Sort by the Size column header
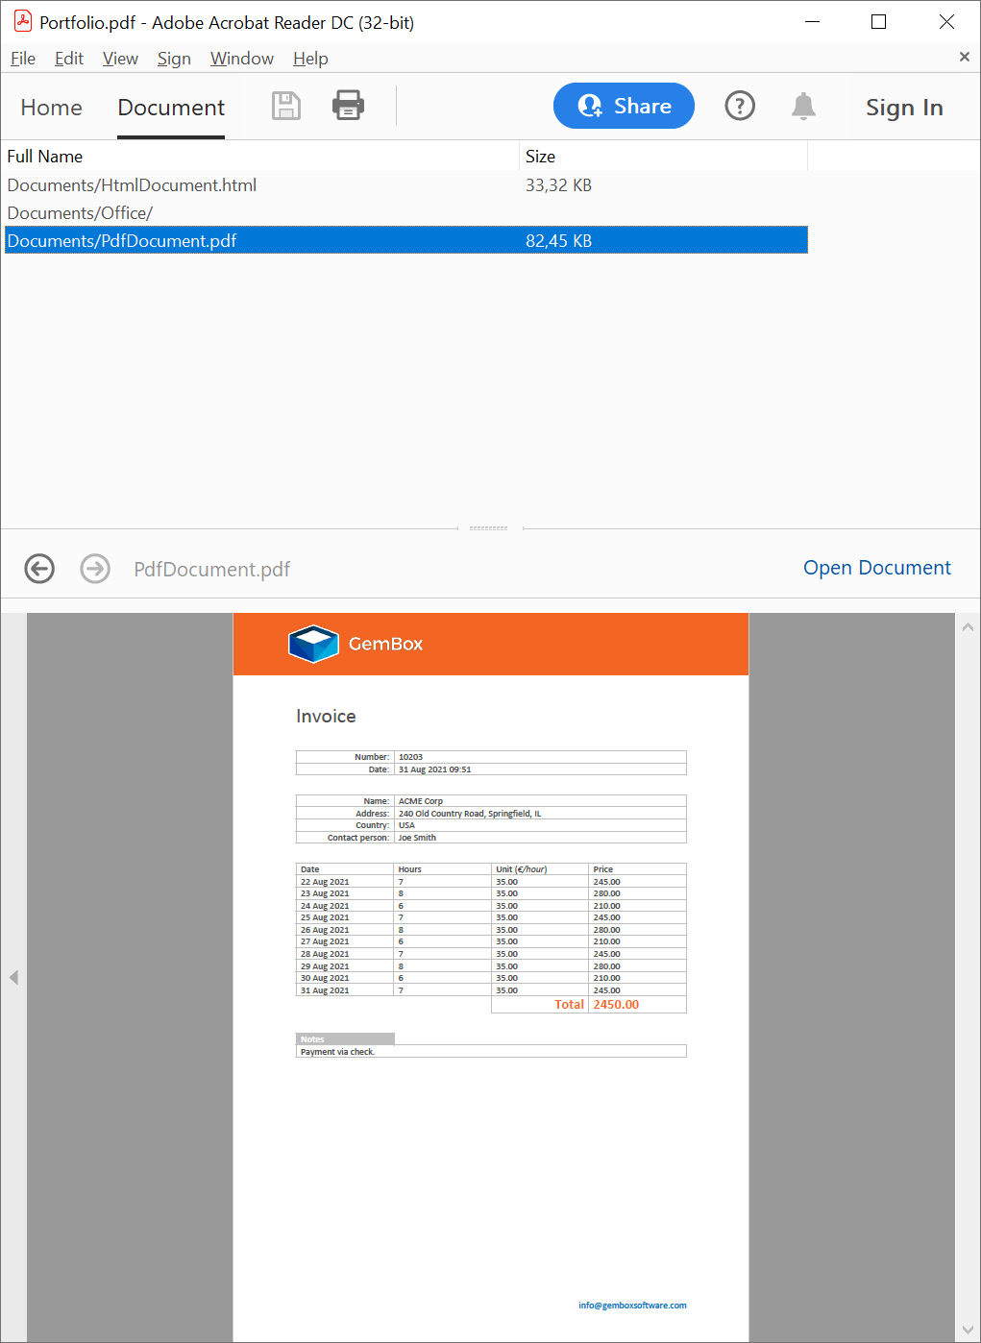This screenshot has height=1343, width=981. pos(541,157)
